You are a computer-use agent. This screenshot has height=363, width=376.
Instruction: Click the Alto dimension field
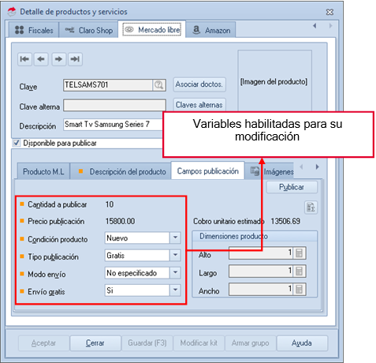pyautogui.click(x=261, y=253)
